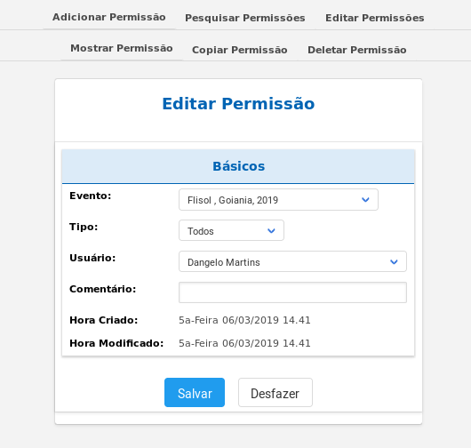
Task: Select the Mostrar Permissão tab
Action: tap(122, 48)
